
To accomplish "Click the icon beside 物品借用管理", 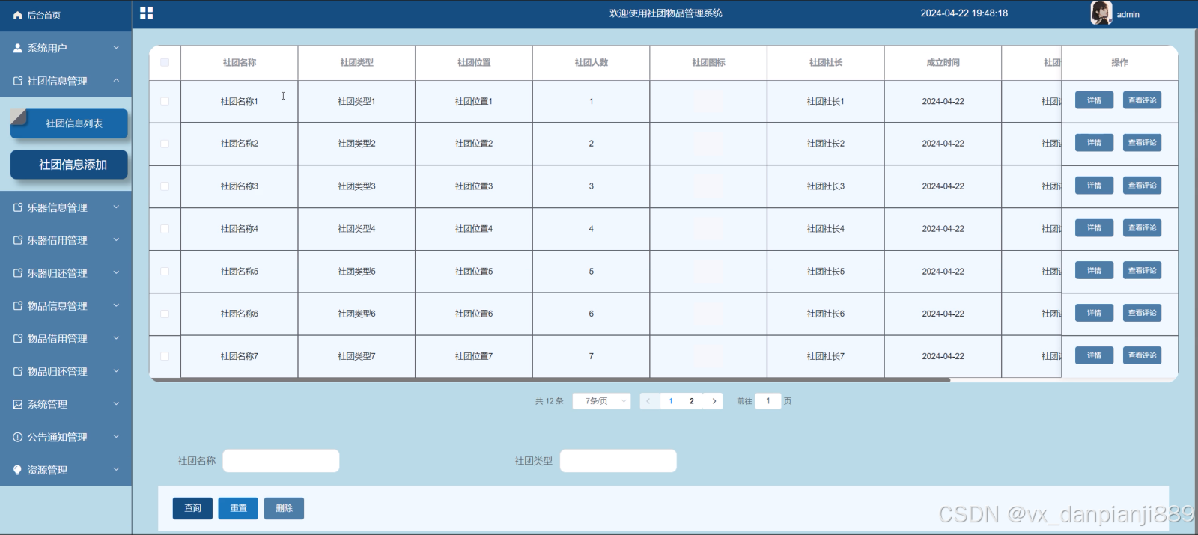I will coord(18,338).
